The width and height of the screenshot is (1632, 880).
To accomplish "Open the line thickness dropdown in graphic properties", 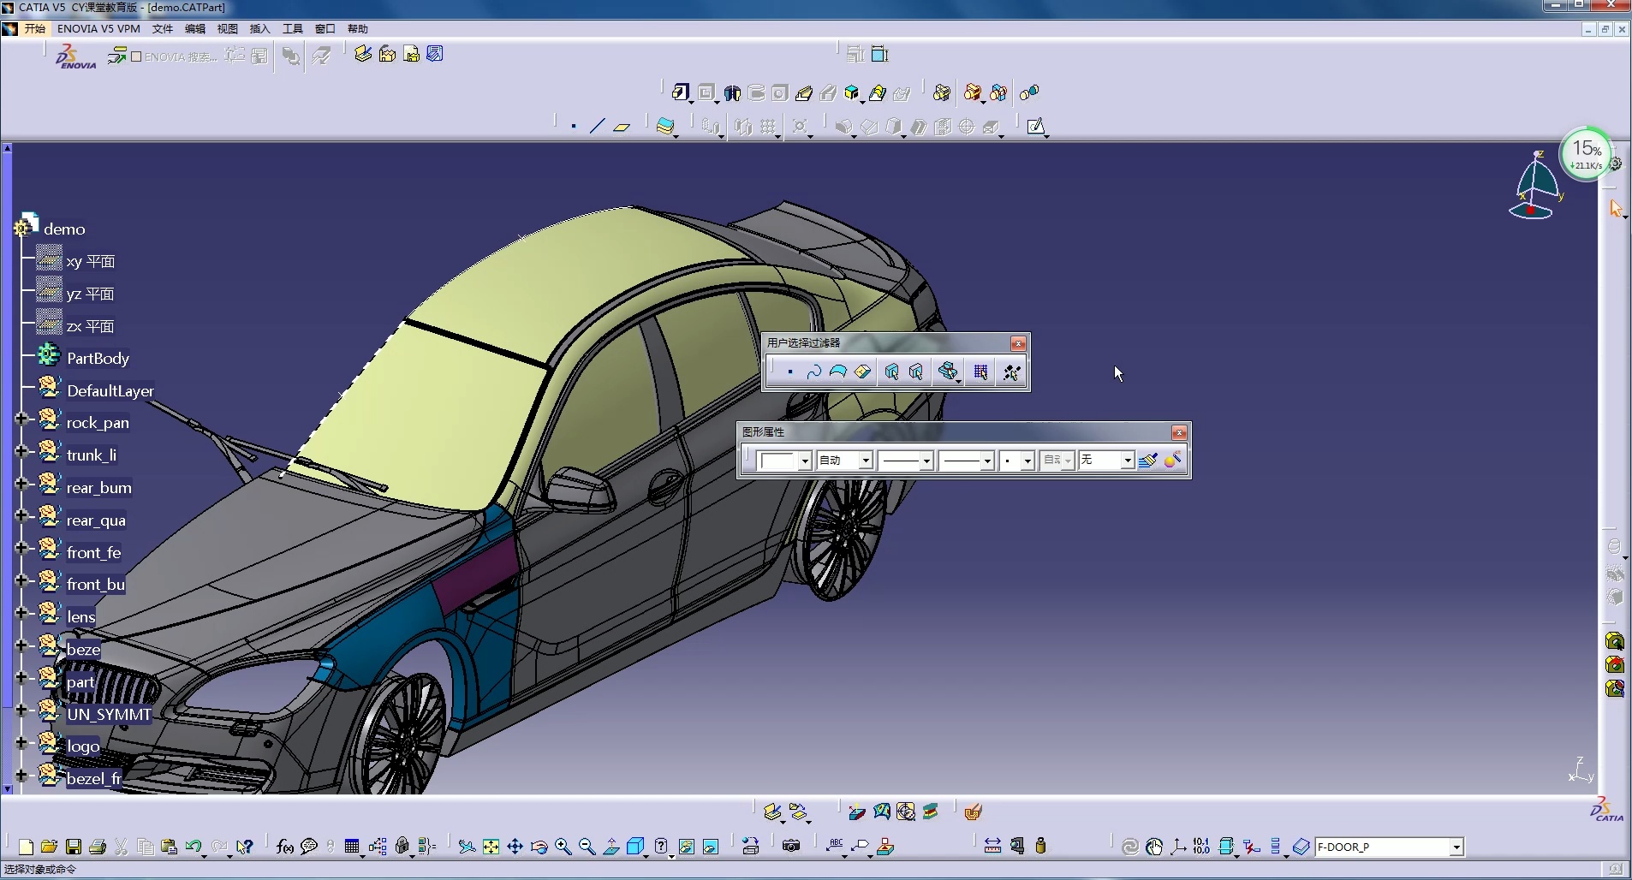I will pos(926,461).
